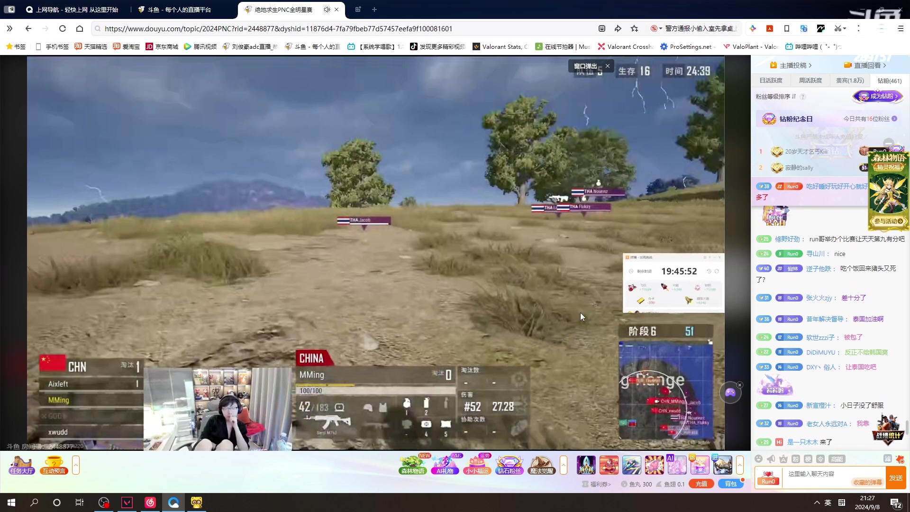Open the Valorant Crosshair bookmark
This screenshot has height=512, width=910.
point(626,46)
